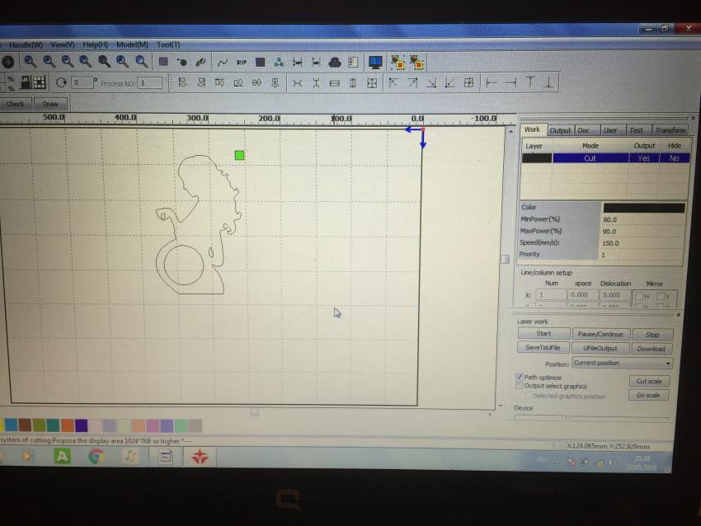Switch to the Output tab

tap(560, 130)
